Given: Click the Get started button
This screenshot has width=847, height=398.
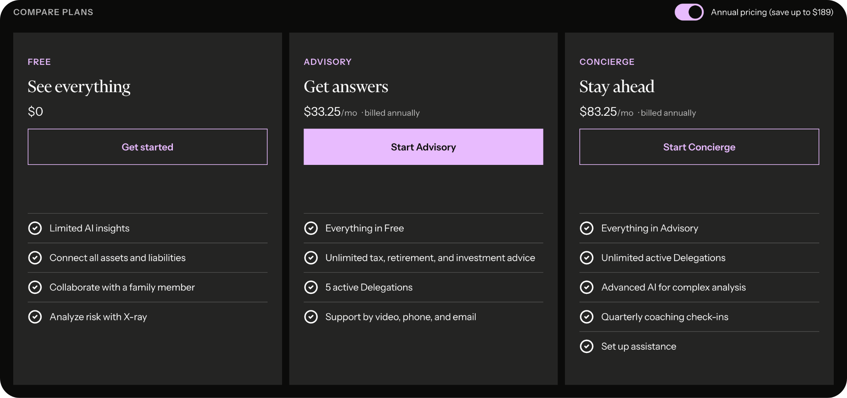Looking at the screenshot, I should point(148,147).
